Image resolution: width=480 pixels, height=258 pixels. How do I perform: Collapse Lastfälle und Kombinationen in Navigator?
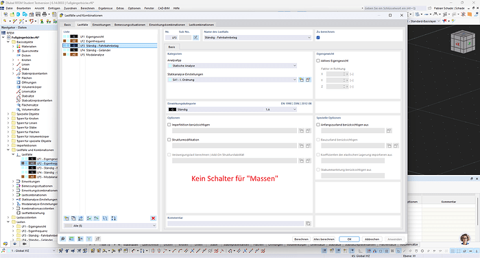(x=8, y=150)
